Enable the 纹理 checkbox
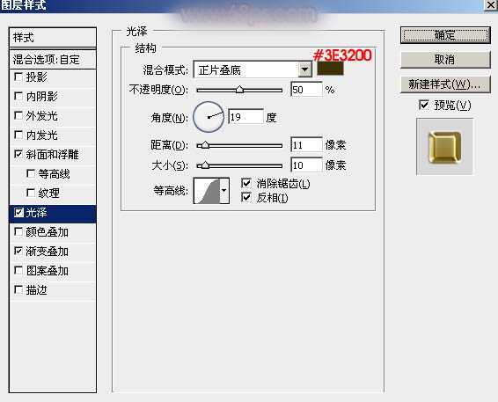The image size is (498, 402). pyautogui.click(x=31, y=193)
